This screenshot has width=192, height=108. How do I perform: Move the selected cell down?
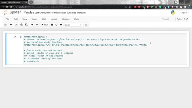coord(37,25)
